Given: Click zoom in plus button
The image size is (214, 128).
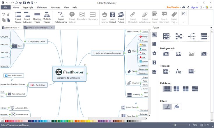Looking at the screenshot, I should [189, 125].
